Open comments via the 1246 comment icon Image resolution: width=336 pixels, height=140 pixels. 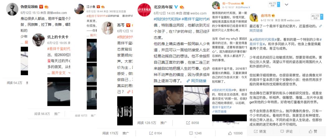[191, 133]
